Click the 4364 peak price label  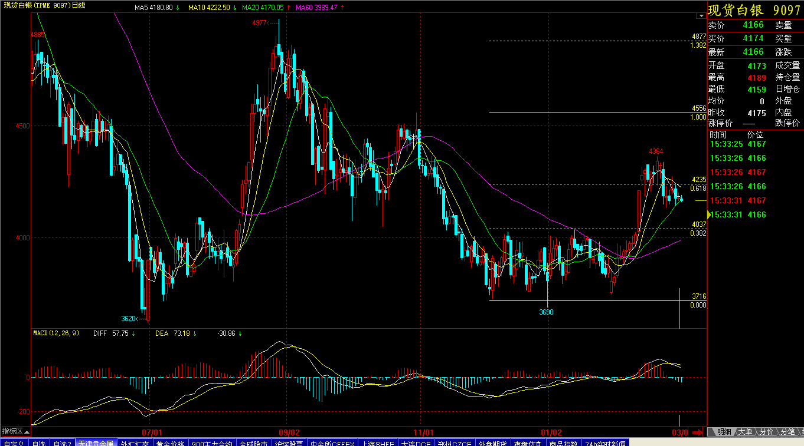(x=656, y=151)
